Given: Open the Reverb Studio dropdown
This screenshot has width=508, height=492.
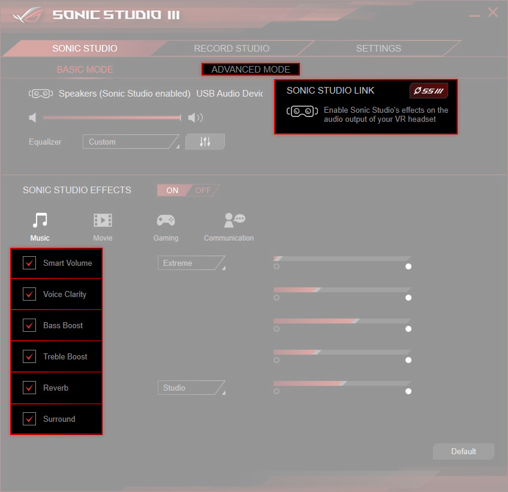Looking at the screenshot, I should tap(191, 388).
